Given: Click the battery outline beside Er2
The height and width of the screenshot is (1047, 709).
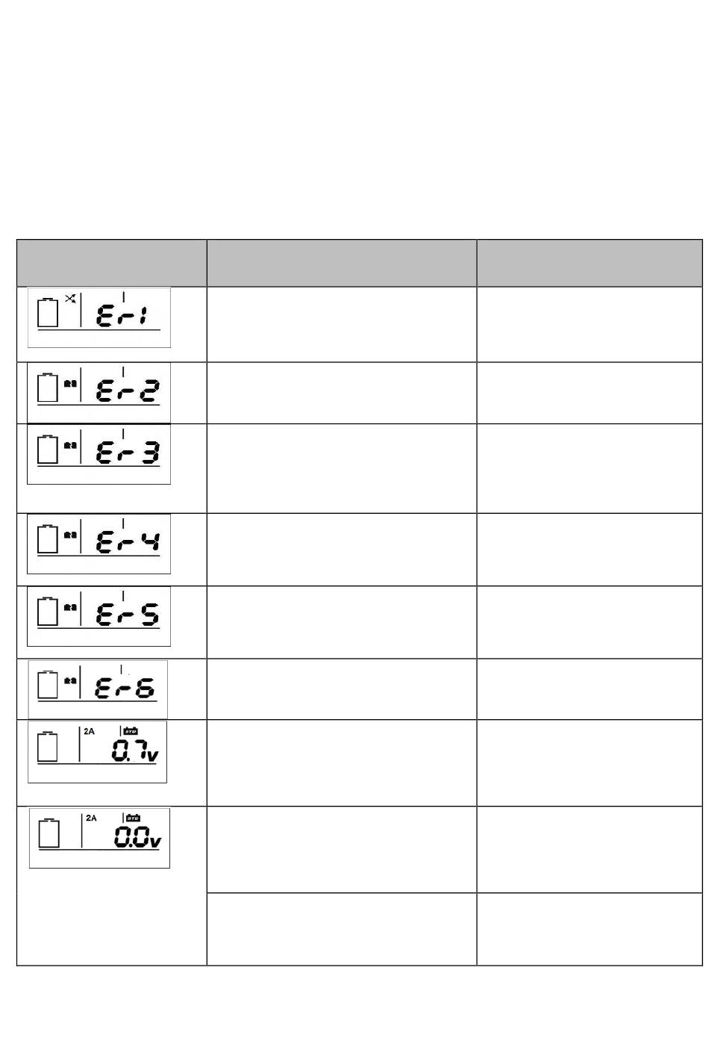Looking at the screenshot, I should point(48,387).
